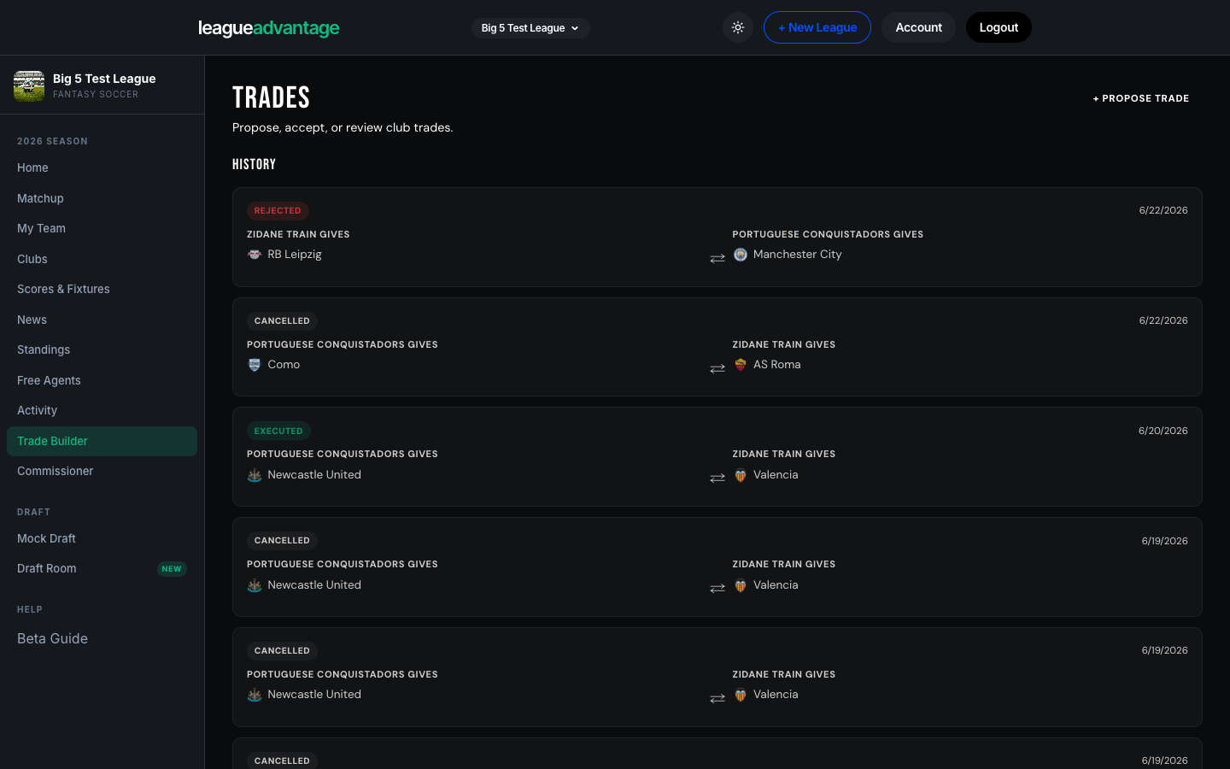The width and height of the screenshot is (1230, 769).
Task: Click the Como club crest
Action: (255, 365)
